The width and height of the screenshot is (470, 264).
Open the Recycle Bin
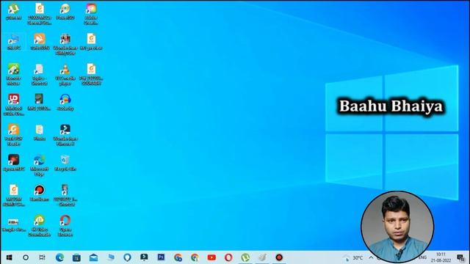(x=65, y=163)
